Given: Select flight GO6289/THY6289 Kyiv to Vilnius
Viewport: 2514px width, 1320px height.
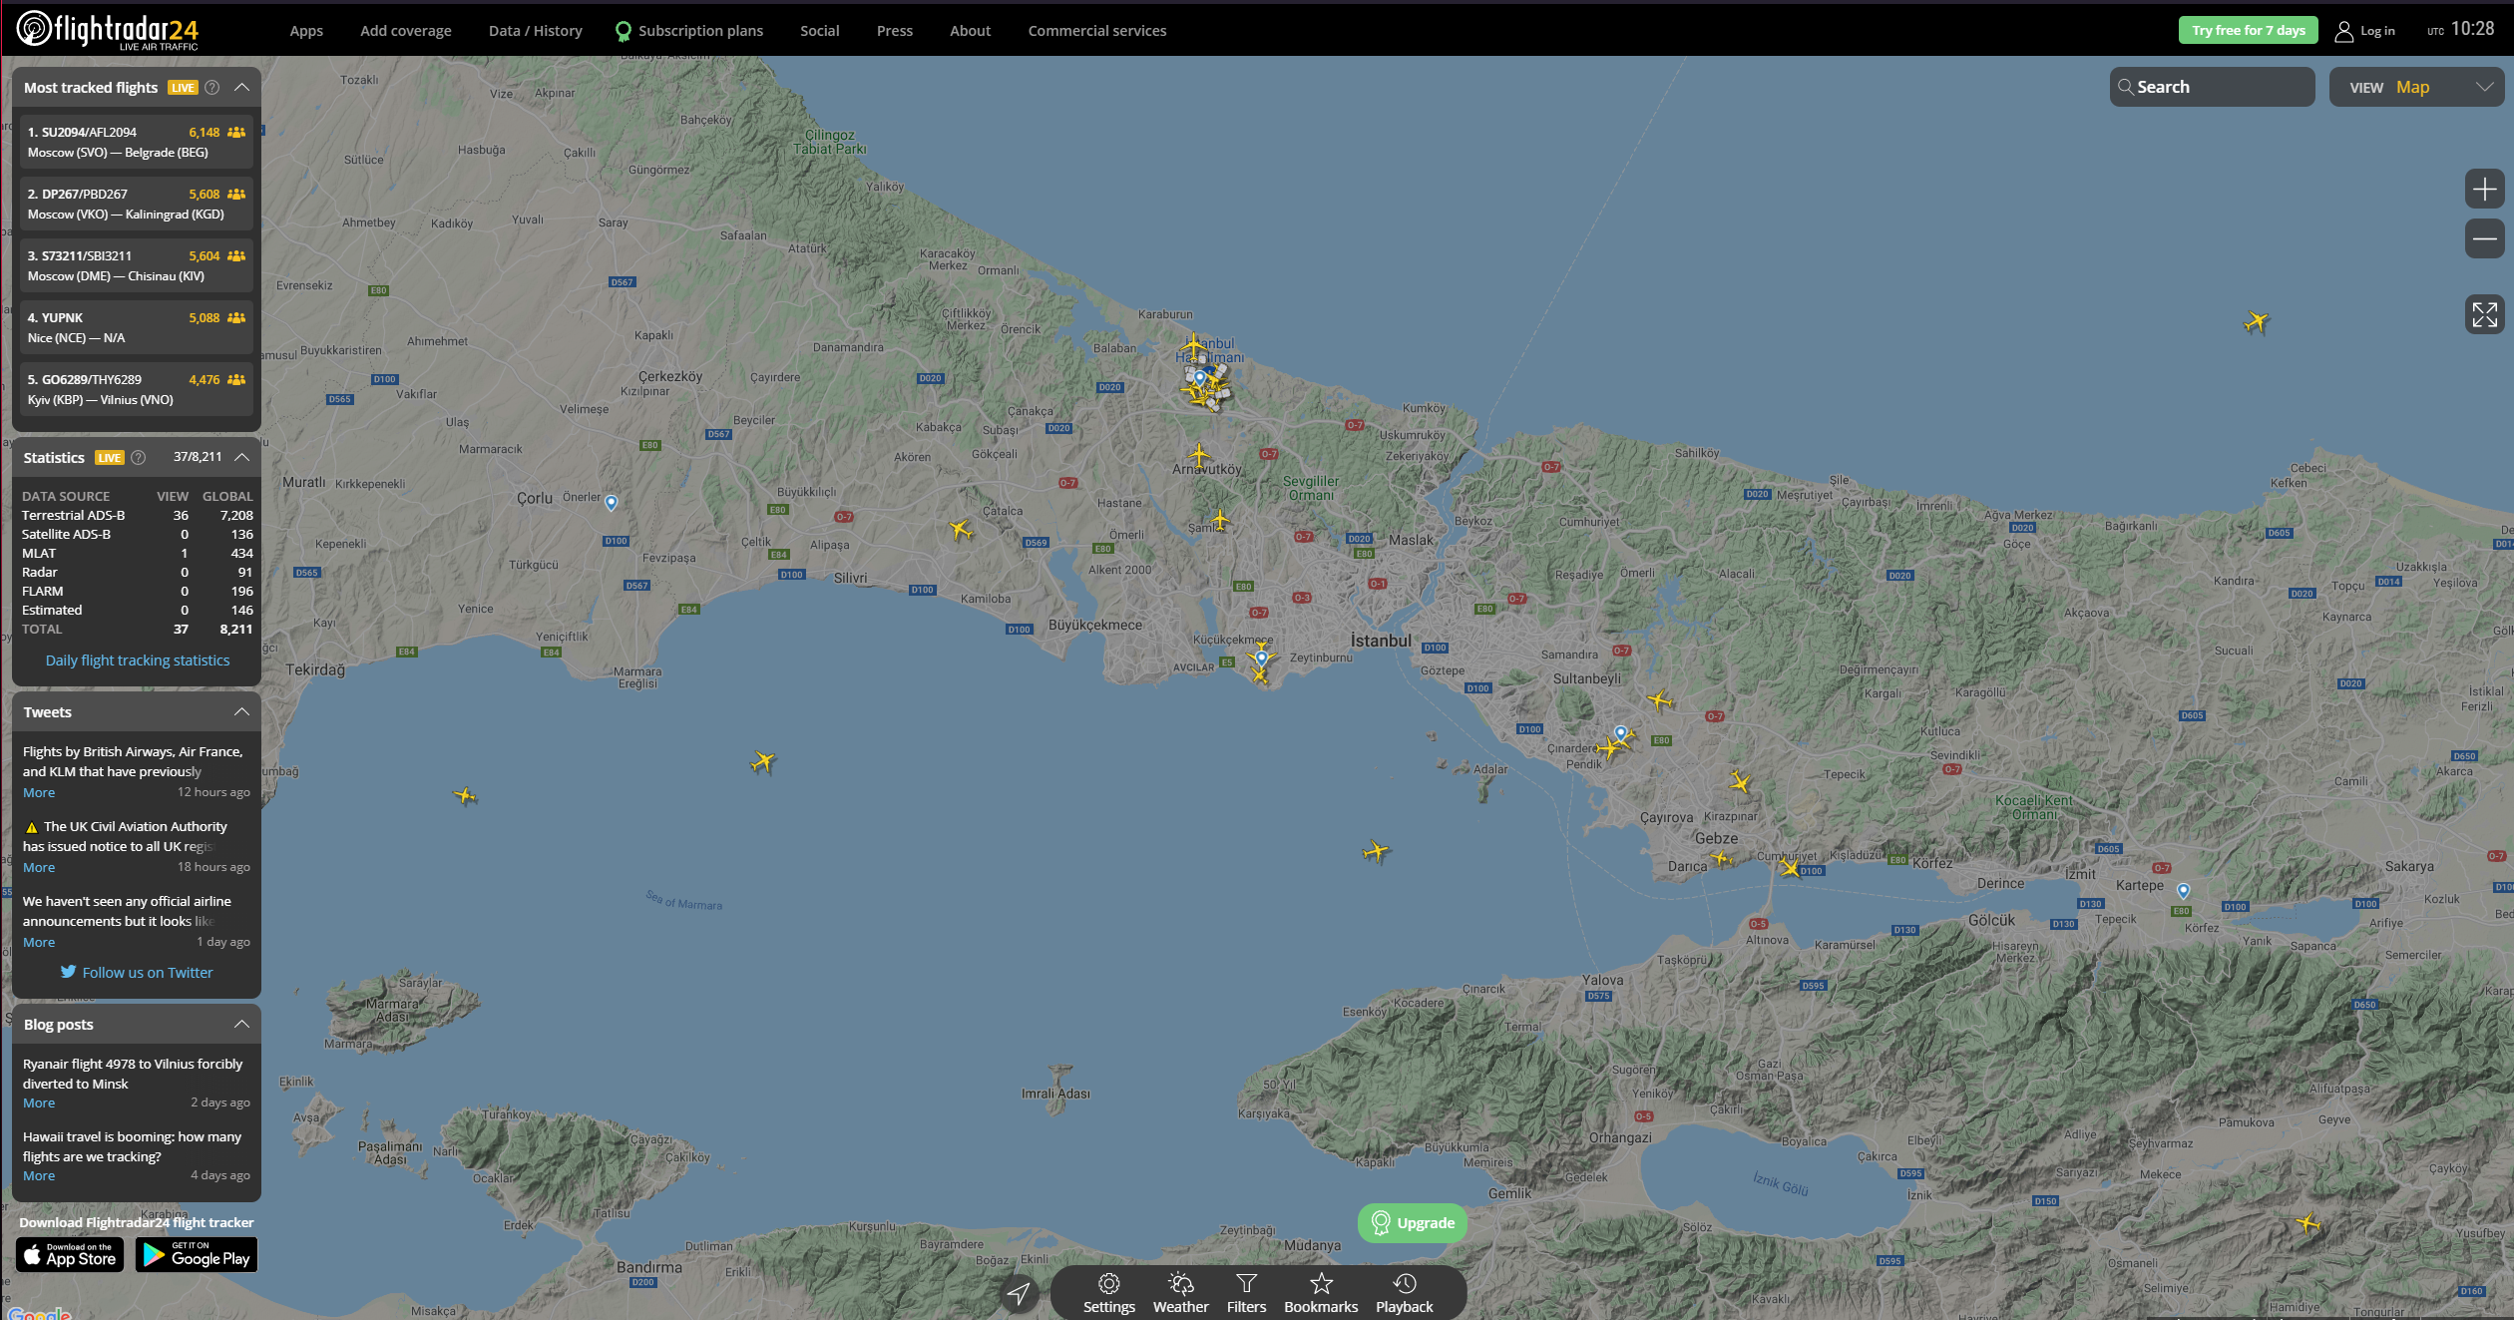Looking at the screenshot, I should (x=137, y=389).
